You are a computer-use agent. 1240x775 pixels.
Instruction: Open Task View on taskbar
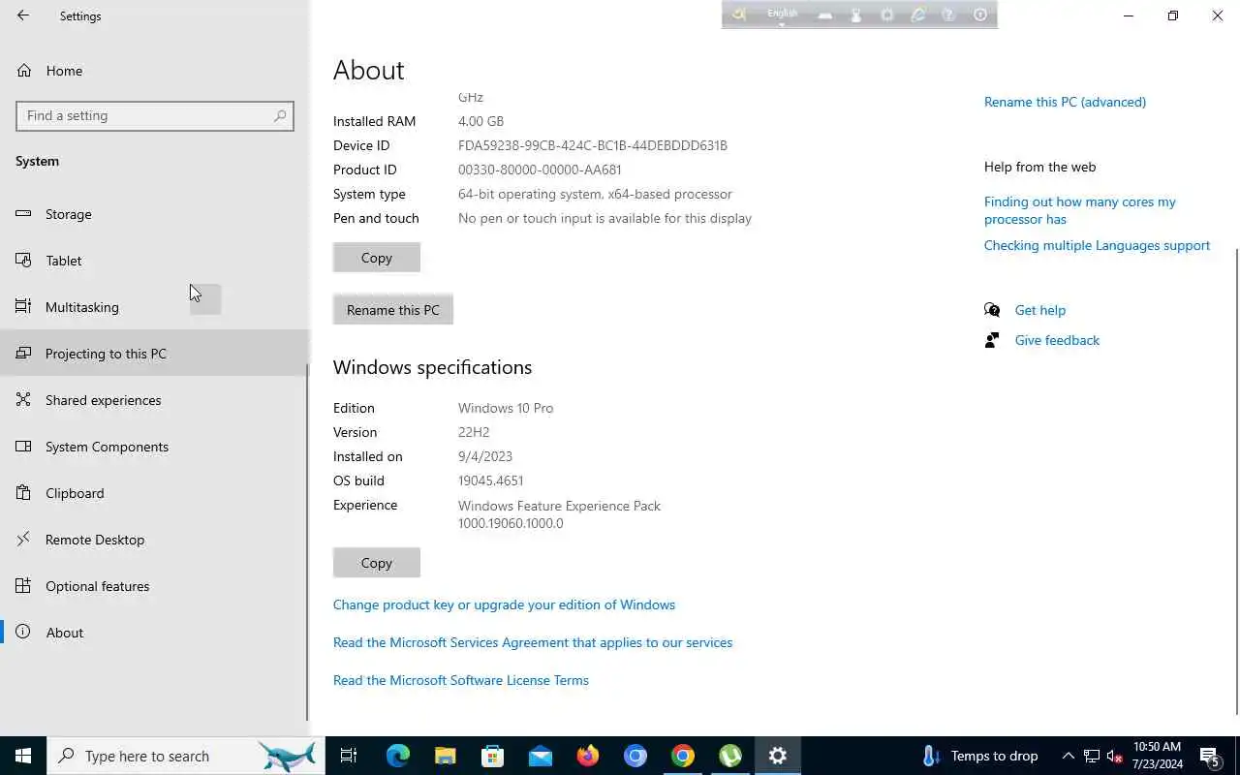tap(349, 756)
